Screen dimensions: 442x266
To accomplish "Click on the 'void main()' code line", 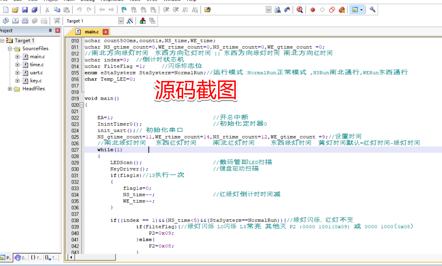I will pyautogui.click(x=102, y=99).
